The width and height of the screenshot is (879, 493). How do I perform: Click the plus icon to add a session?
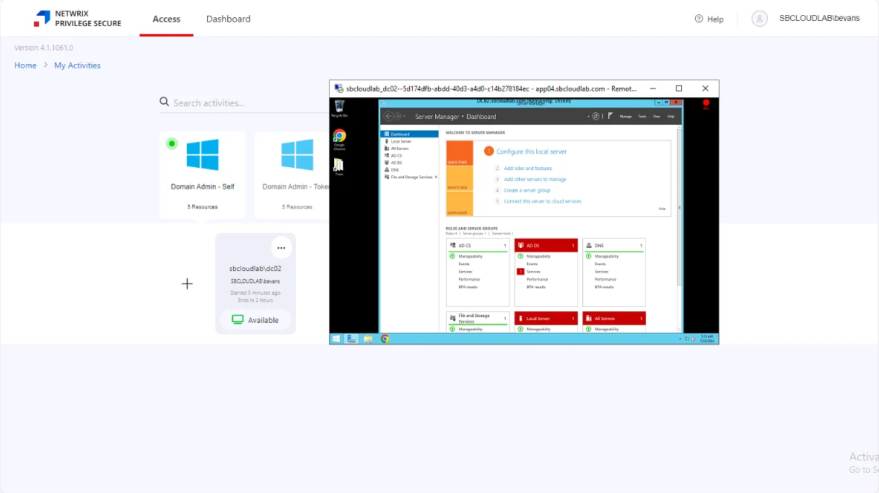[187, 284]
